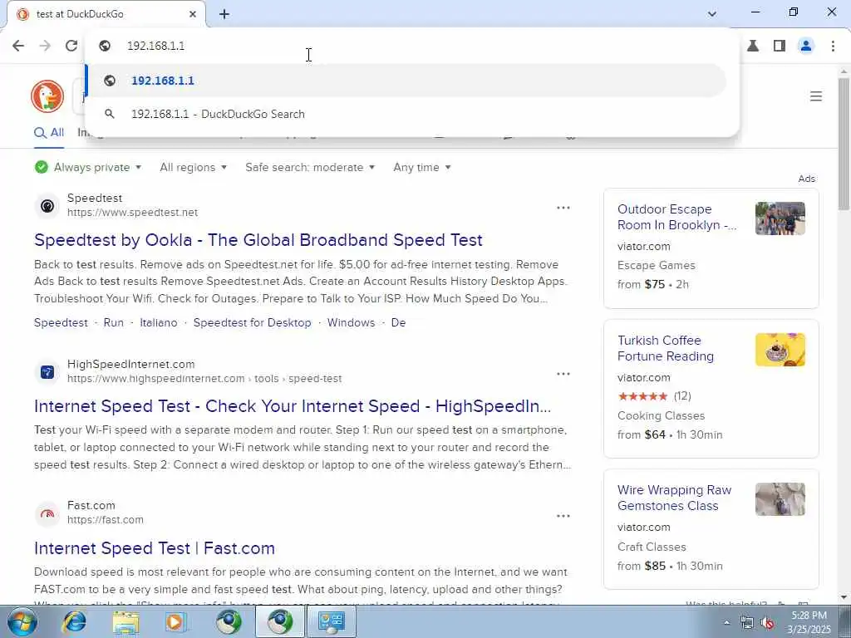Expand the 'Any time' dropdown
This screenshot has height=638, width=851.
(x=422, y=167)
